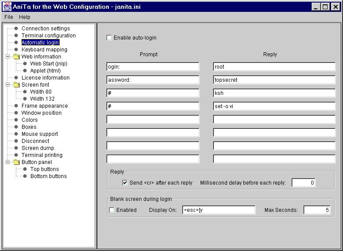Viewport: 343px width, 251px height.
Task: Click the millisecond delay field
Action: [304, 183]
